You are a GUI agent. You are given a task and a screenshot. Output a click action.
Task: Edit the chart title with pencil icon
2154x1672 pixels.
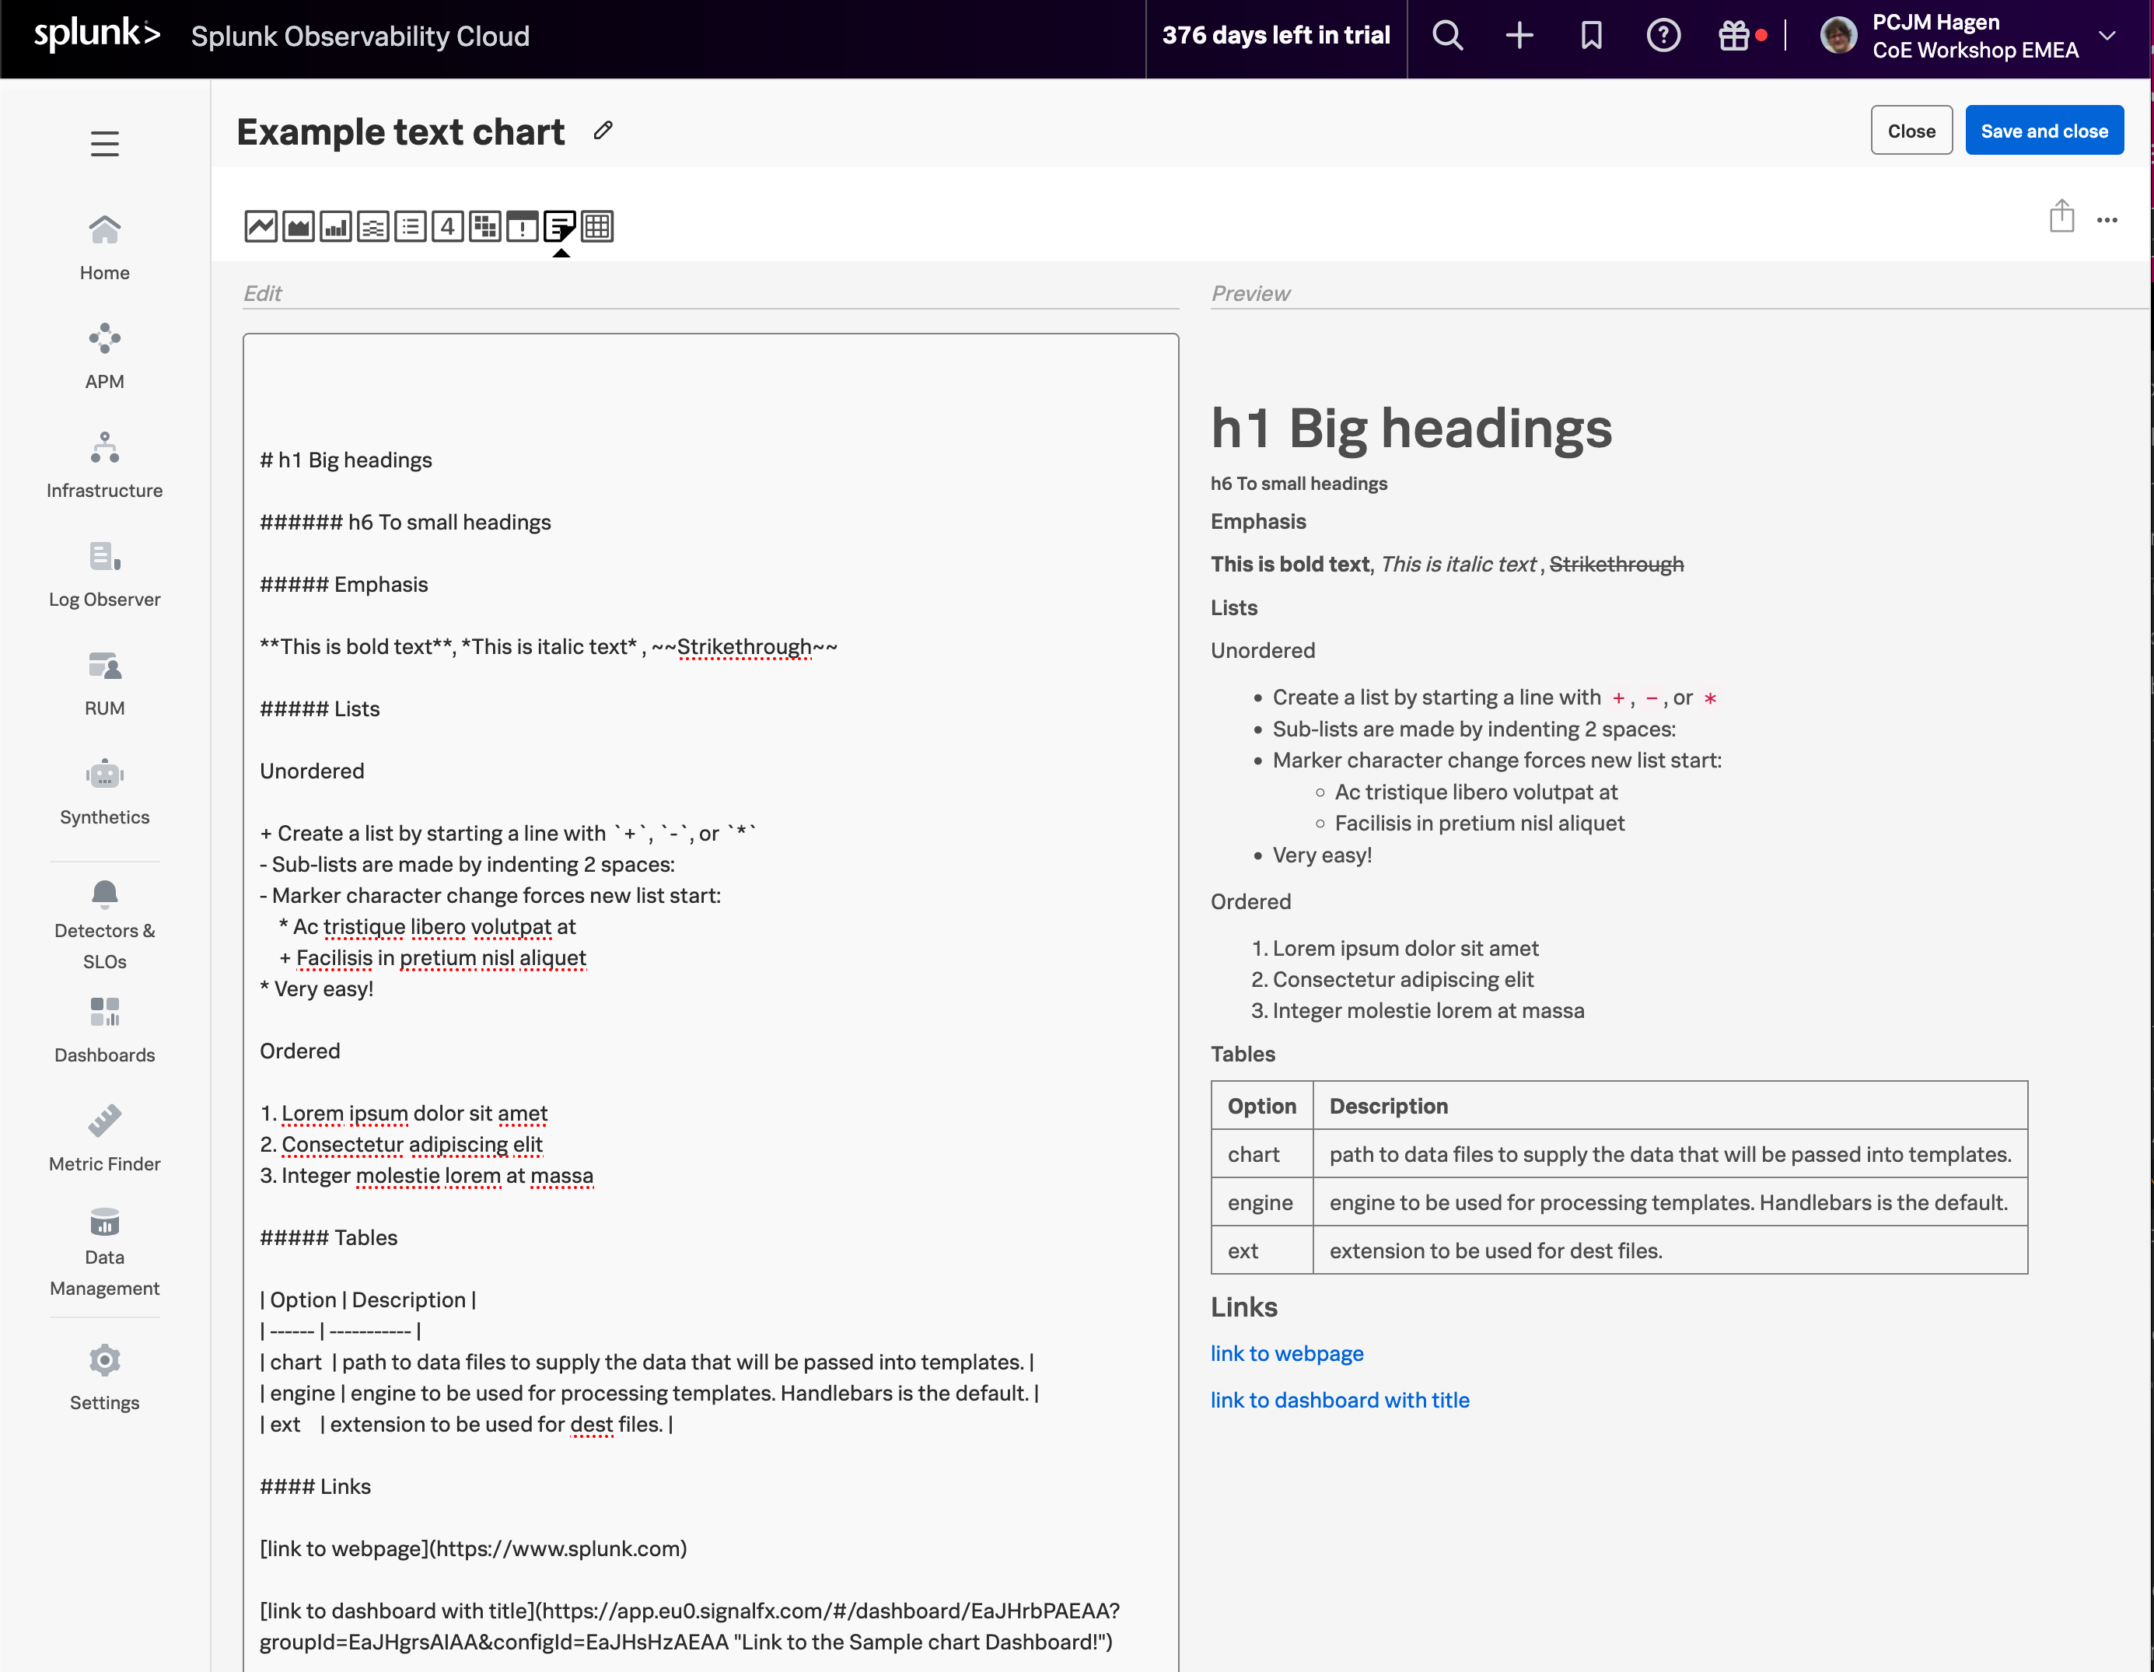[603, 131]
